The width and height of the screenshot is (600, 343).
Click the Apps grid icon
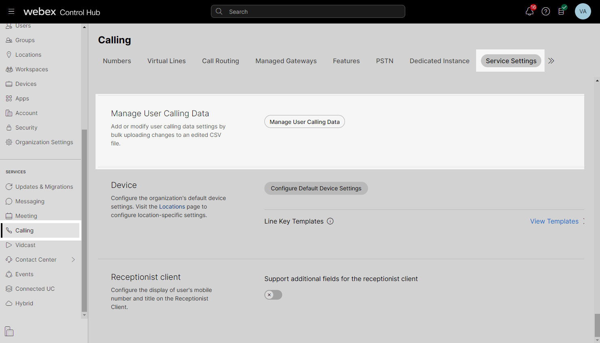point(9,98)
